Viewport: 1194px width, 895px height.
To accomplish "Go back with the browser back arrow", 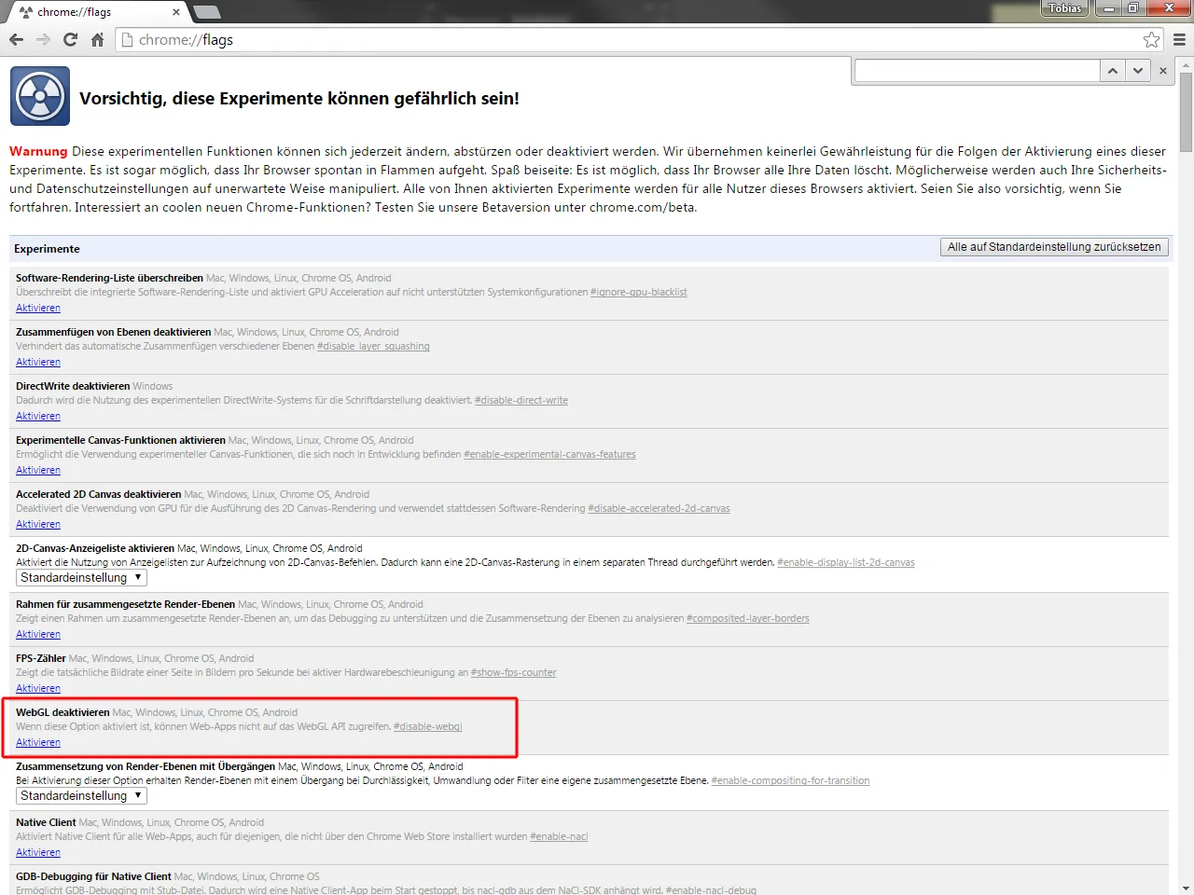I will (x=16, y=40).
